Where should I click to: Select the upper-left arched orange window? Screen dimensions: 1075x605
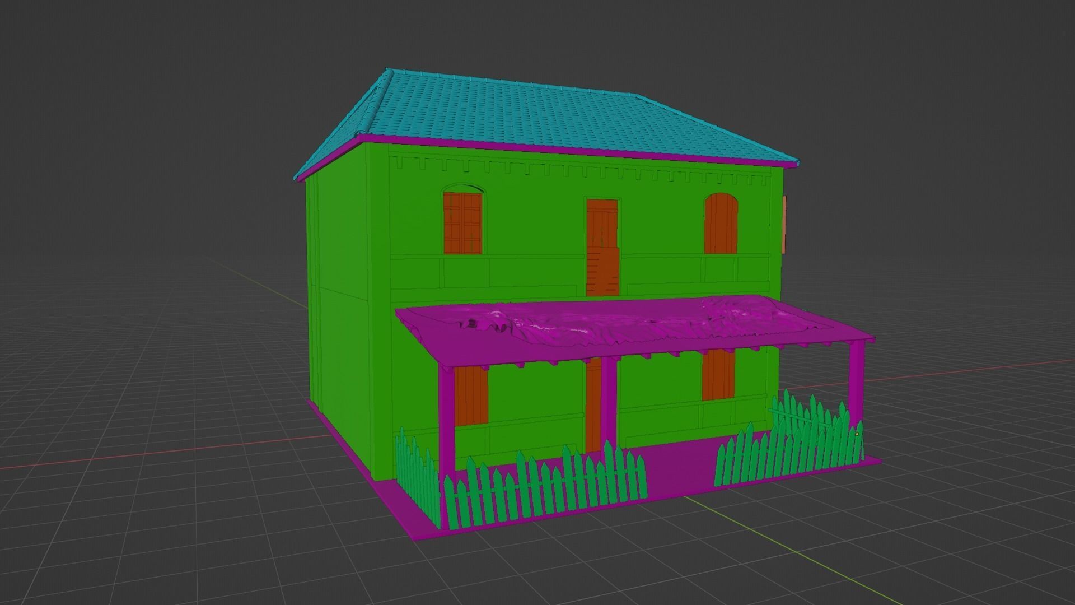[x=462, y=222]
